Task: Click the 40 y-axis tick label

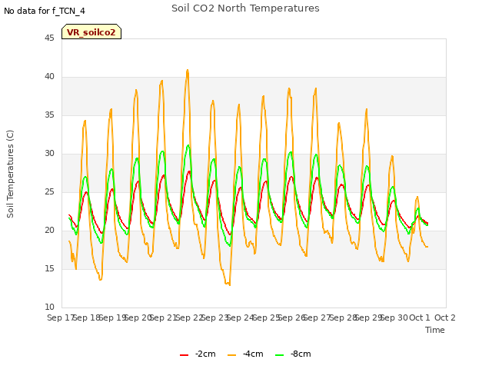Action: tap(49, 77)
